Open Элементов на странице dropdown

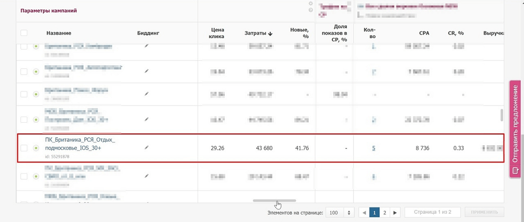[340, 213]
